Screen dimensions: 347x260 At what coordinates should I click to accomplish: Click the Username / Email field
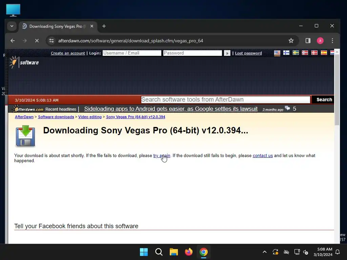point(132,53)
